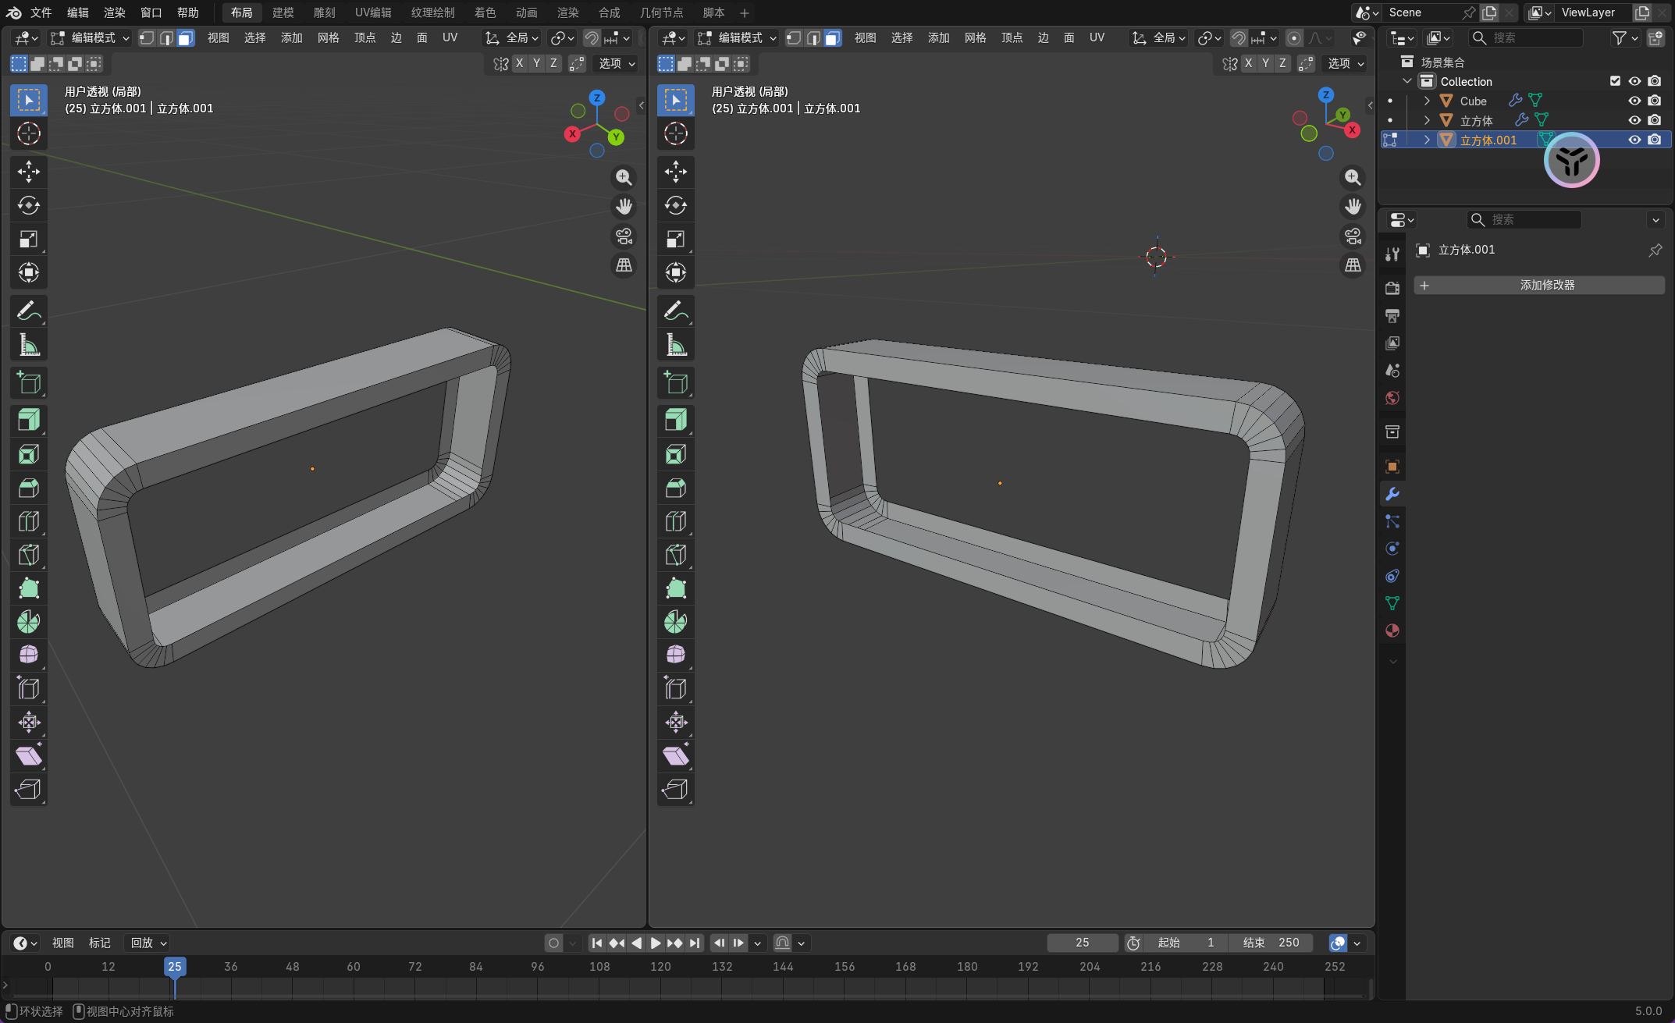Toggle camera view in right viewport

1353,236
